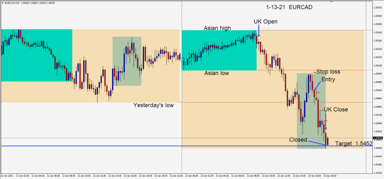384x179 pixels.
Task: Click 13 Jan 08:30 on the time axis
Action: [x=253, y=176]
